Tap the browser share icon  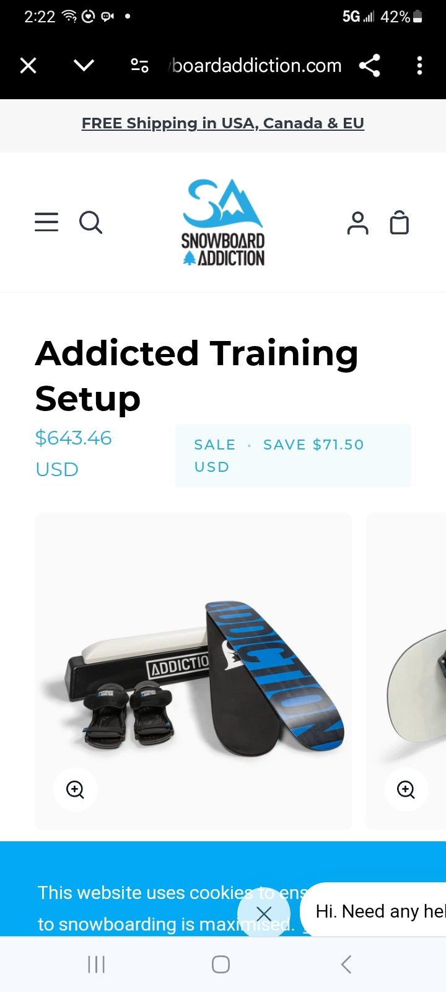[370, 65]
